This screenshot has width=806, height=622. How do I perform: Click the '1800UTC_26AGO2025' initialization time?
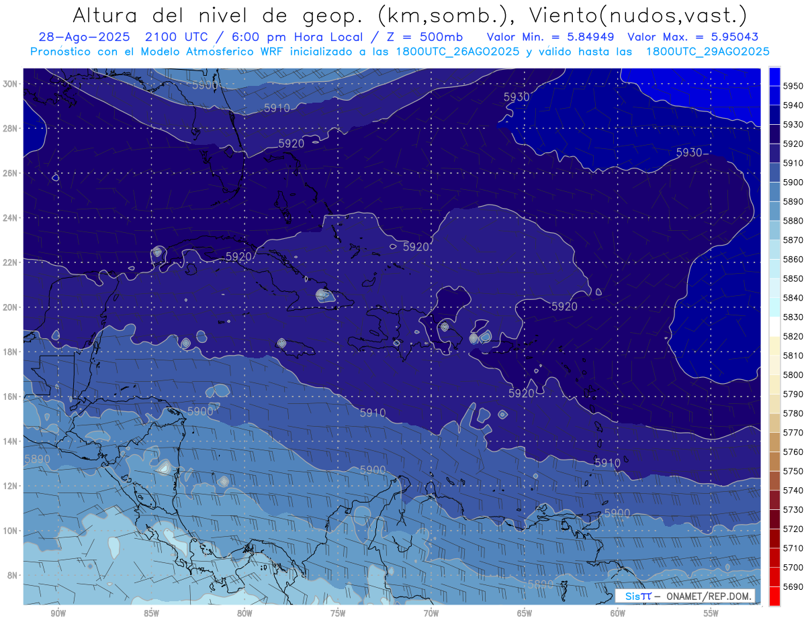pos(457,52)
